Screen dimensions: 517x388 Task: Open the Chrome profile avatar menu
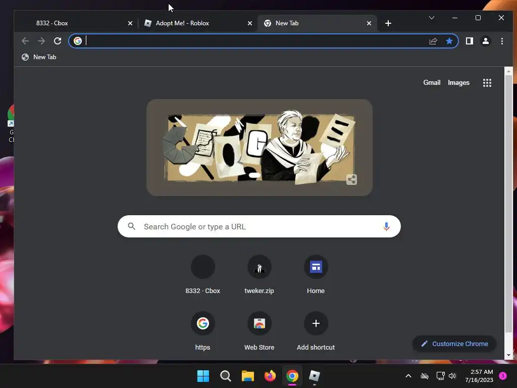click(x=486, y=41)
